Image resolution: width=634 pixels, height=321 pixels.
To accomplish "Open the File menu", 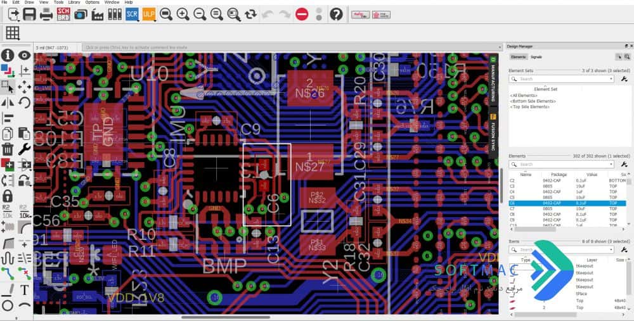I will click(4, 2).
